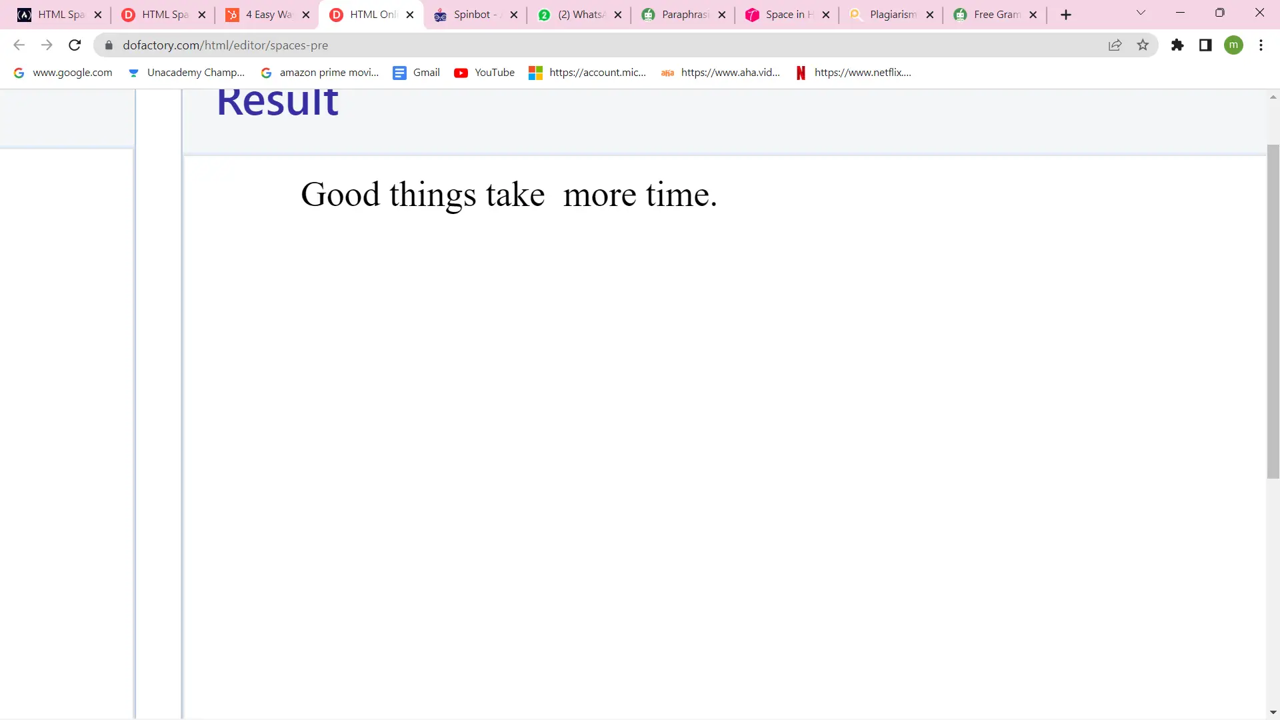Select the HTML Online tab

pos(369,14)
